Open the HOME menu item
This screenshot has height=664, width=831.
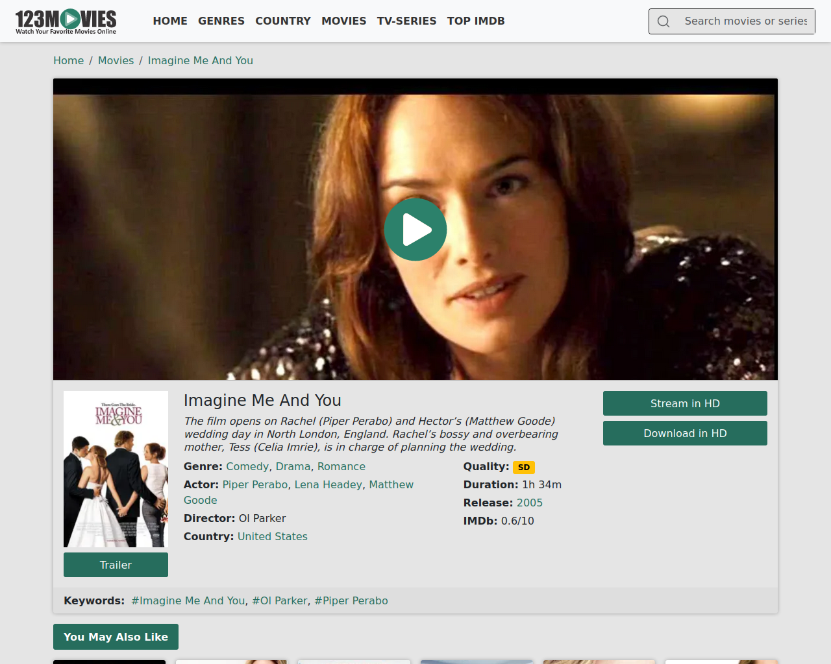tap(170, 21)
